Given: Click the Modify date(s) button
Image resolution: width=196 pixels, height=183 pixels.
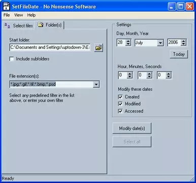Looking at the screenshot, I should pos(132,128).
